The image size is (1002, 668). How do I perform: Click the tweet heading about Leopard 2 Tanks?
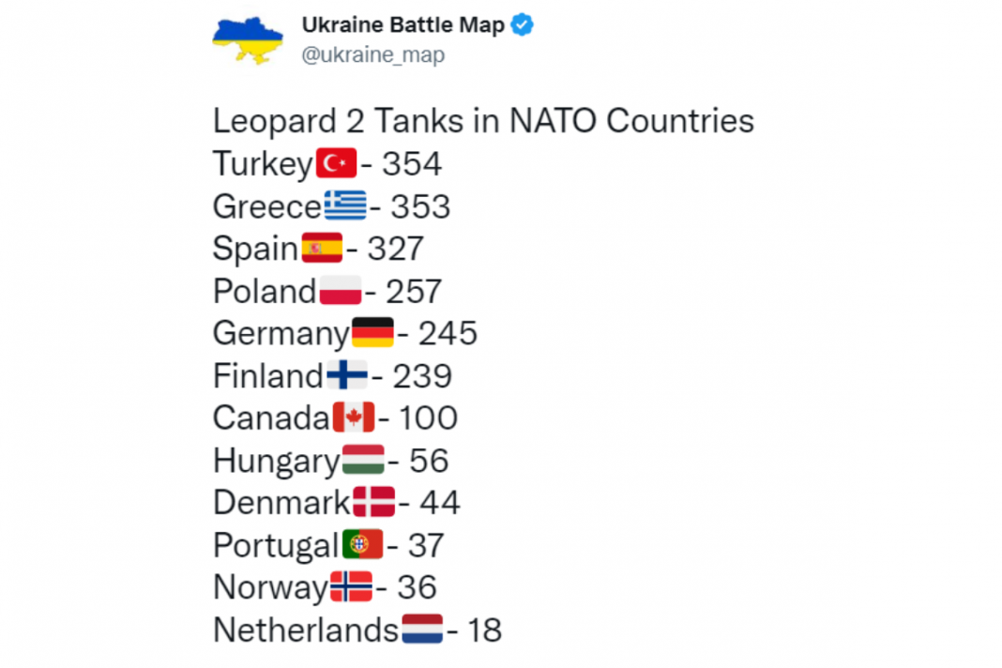point(483,121)
